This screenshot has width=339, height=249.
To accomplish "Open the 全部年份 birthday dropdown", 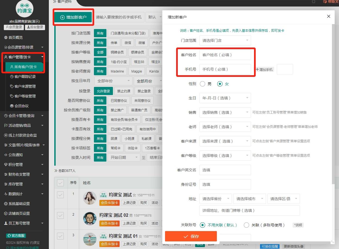I will pyautogui.click(x=113, y=81).
